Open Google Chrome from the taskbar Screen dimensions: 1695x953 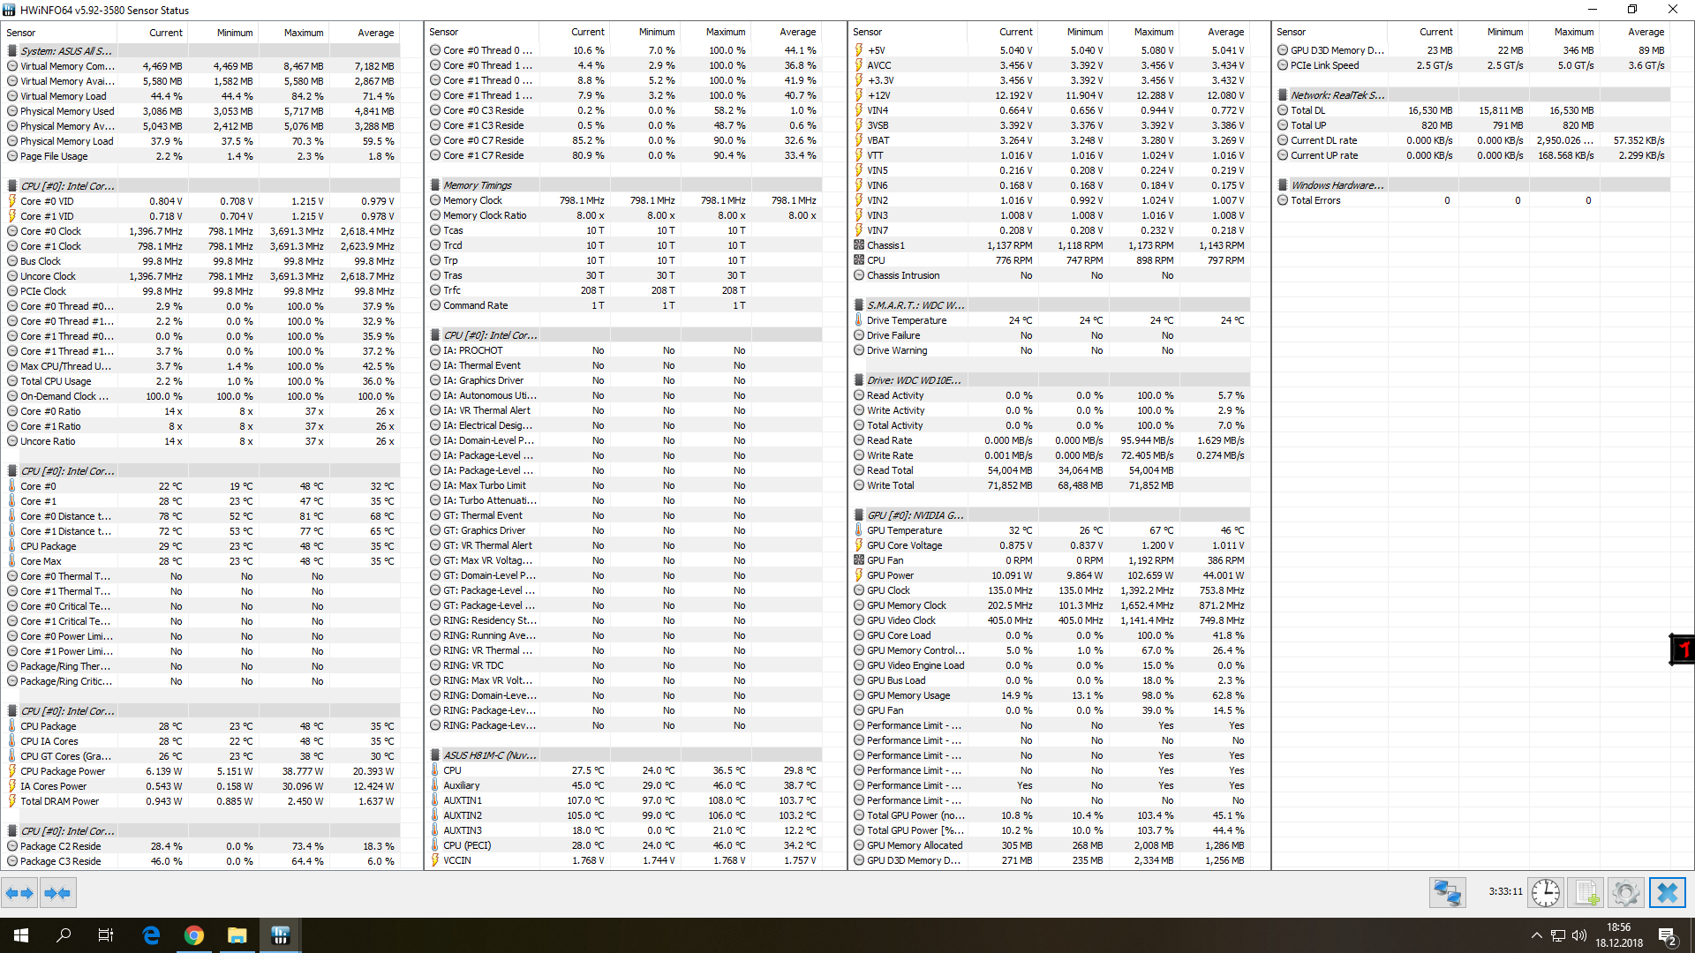pyautogui.click(x=194, y=935)
